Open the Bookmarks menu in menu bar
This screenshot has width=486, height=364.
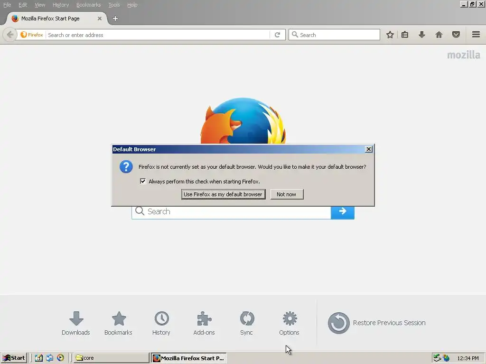pos(88,5)
